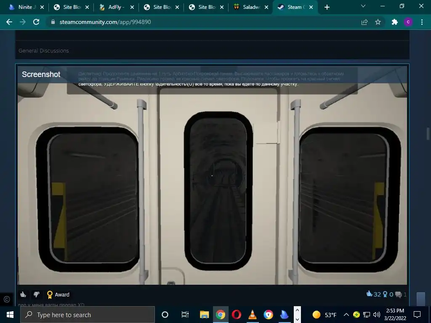Open File Explorer from taskbar
Image resolution: width=431 pixels, height=323 pixels.
(204, 315)
